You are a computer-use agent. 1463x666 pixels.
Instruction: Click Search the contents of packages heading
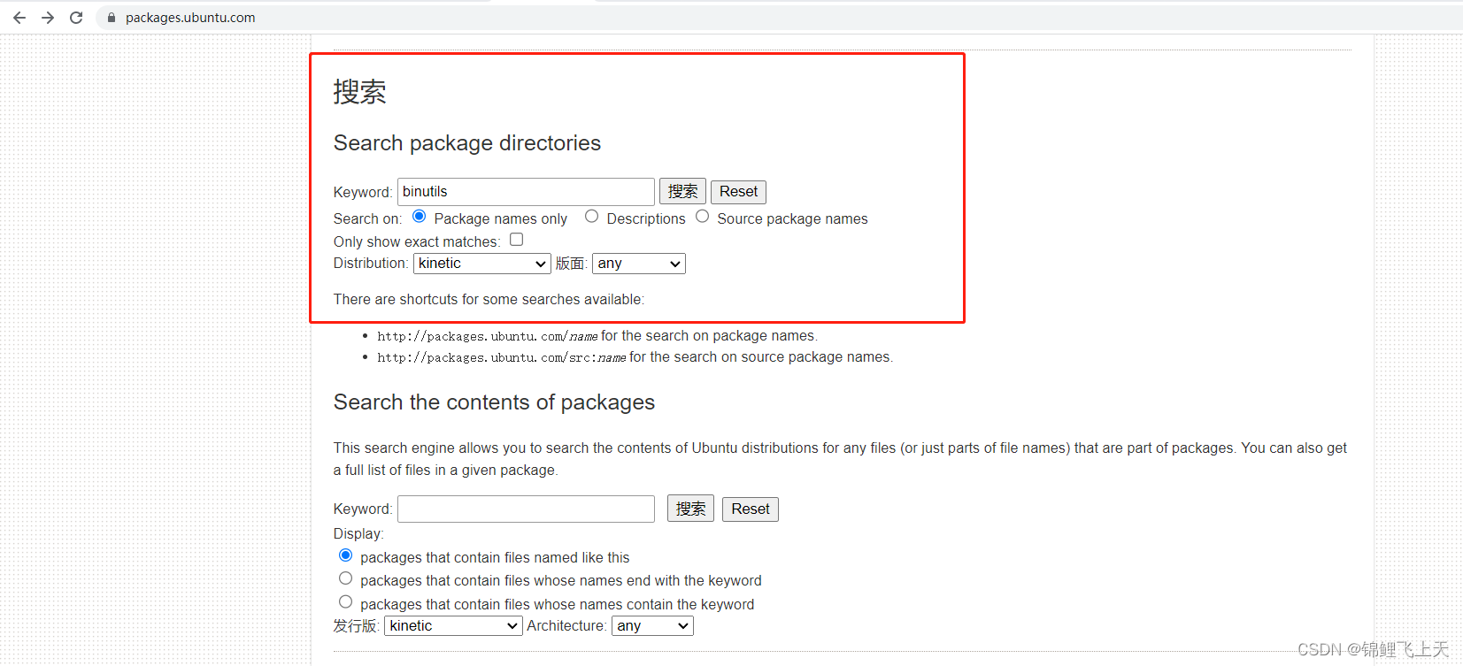point(494,402)
